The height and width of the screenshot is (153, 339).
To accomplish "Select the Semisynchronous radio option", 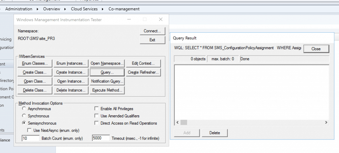I will [24, 123].
